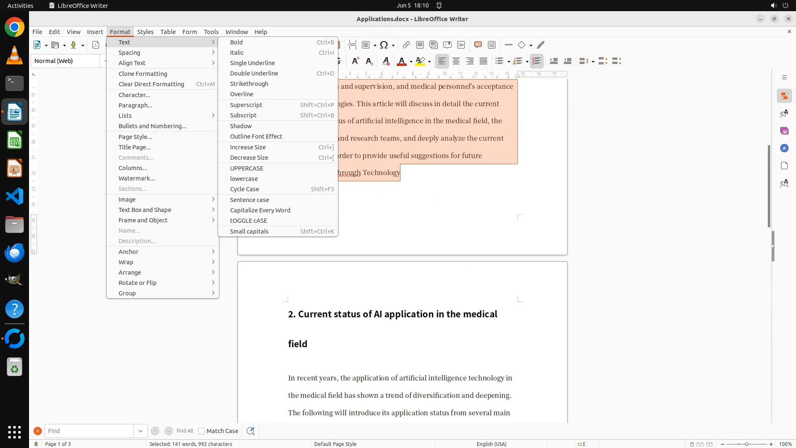Click the Insert Hyperlink chain icon
The width and height of the screenshot is (796, 448).
tap(406, 45)
